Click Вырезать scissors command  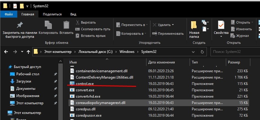(x=85, y=22)
